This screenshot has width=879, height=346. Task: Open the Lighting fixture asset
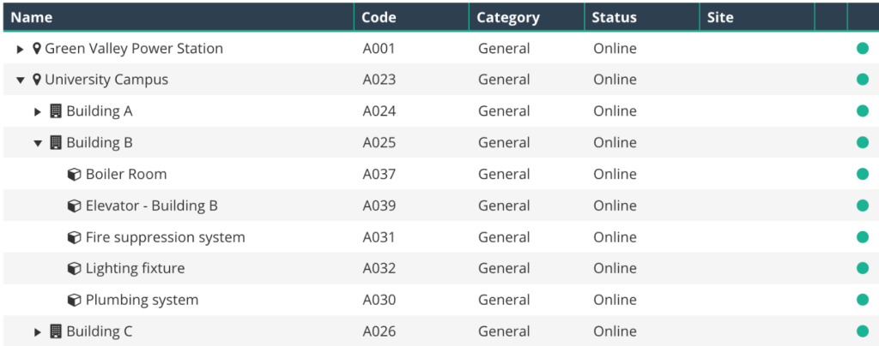pos(135,269)
